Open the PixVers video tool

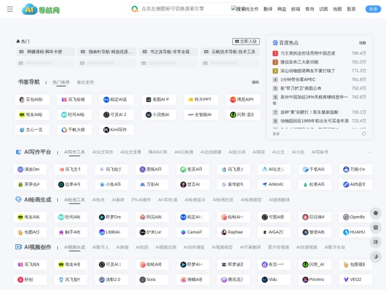(x=315, y=280)
